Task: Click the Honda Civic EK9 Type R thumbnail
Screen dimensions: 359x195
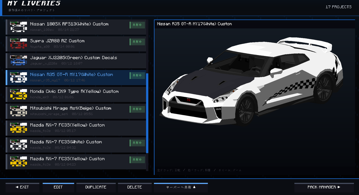Action: pos(19,94)
